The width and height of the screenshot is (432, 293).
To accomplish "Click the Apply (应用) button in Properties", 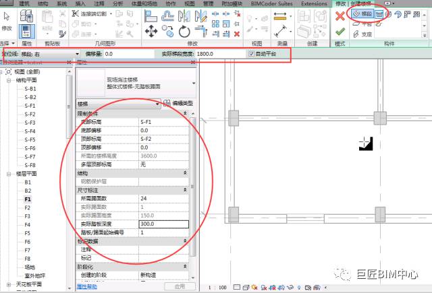I will 180,286.
